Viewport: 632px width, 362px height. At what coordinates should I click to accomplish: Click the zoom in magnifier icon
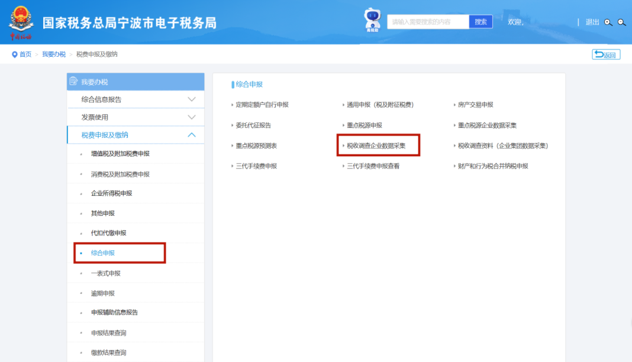608,22
